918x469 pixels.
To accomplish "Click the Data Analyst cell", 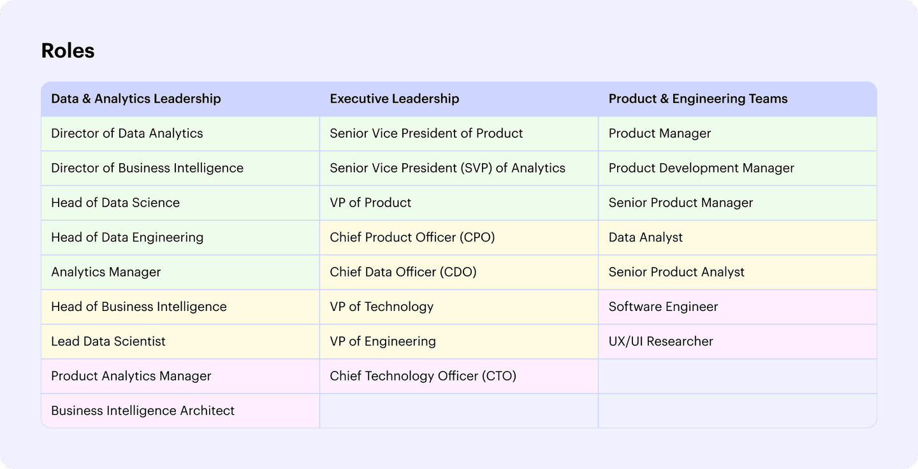I will [x=645, y=238].
